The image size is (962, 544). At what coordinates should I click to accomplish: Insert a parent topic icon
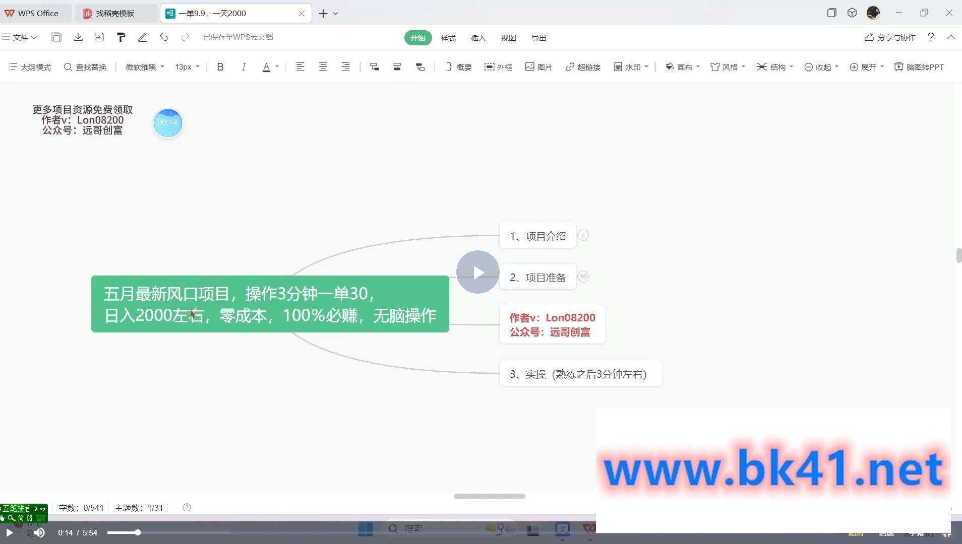tap(420, 67)
